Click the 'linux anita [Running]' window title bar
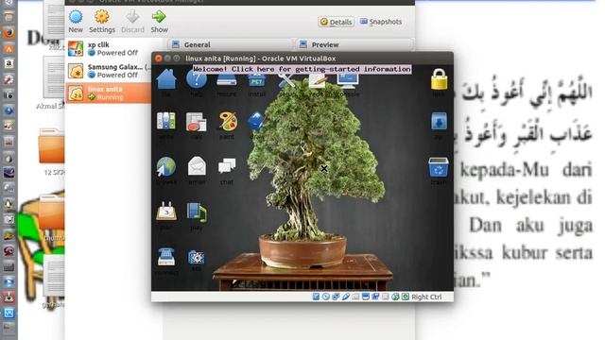This screenshot has height=340, width=605. (x=302, y=59)
